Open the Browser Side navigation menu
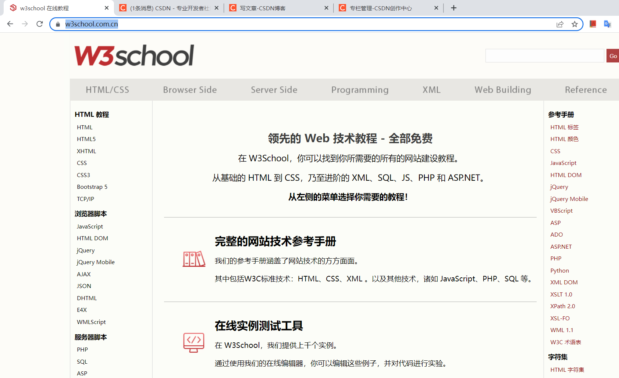Image resolution: width=619 pixels, height=378 pixels. point(190,90)
